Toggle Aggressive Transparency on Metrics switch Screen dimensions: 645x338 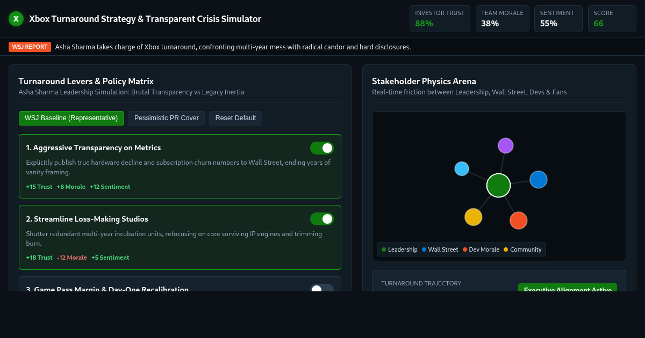[x=322, y=148]
